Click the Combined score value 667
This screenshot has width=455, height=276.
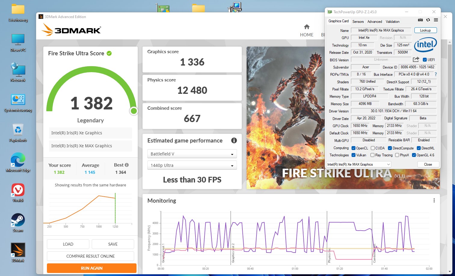click(x=192, y=118)
